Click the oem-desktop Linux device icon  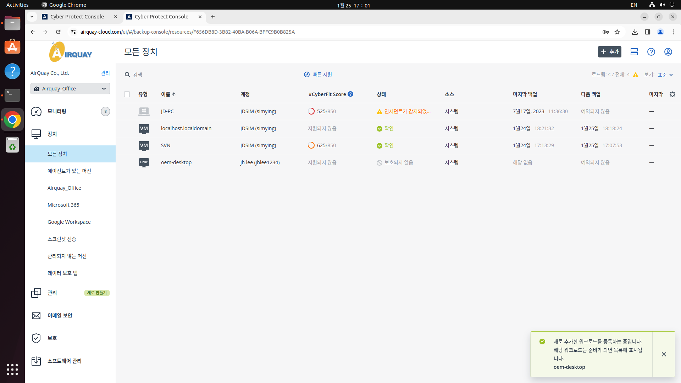[x=144, y=162]
